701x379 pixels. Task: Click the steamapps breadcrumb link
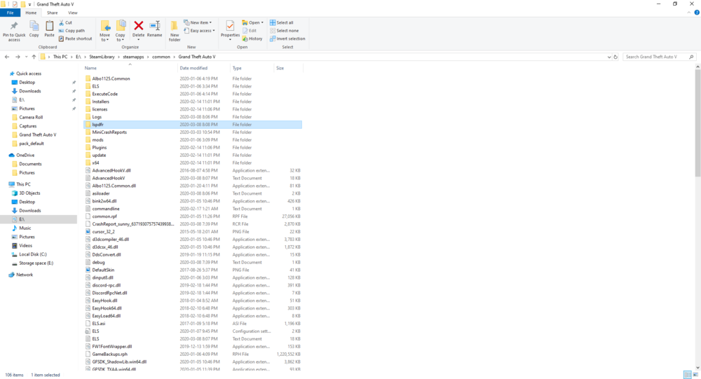point(133,57)
